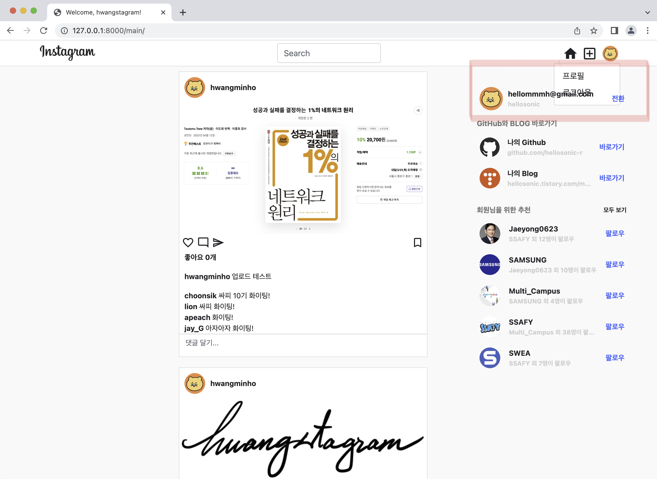Image resolution: width=657 pixels, height=479 pixels.
Task: Open profile avatar dropdown in navbar
Action: (x=610, y=54)
